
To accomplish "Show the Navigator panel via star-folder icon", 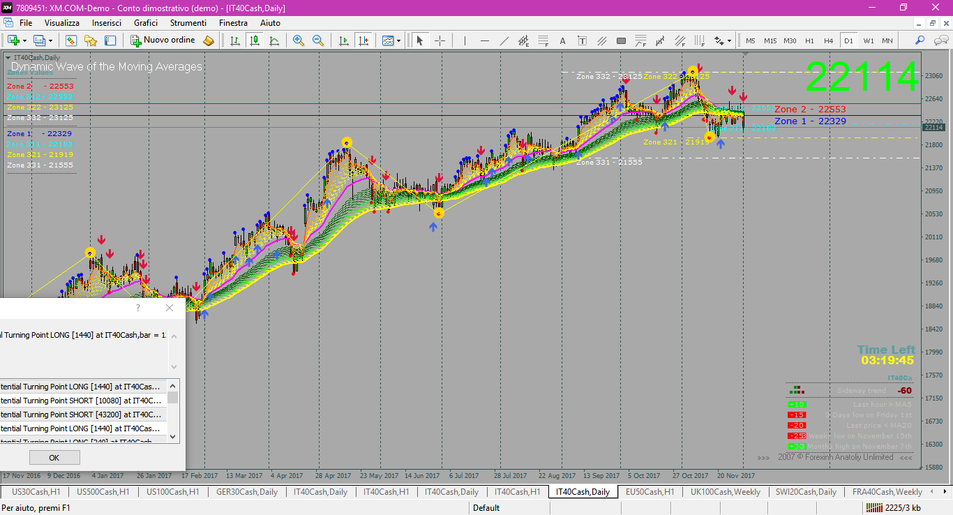I will [x=90, y=40].
